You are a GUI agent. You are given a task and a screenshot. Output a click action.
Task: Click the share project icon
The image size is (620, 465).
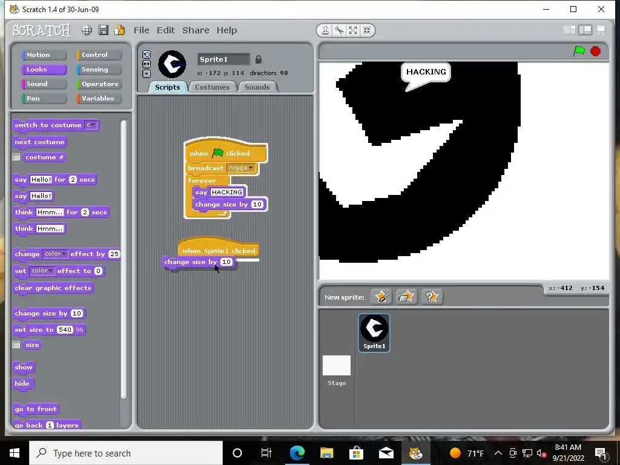pyautogui.click(x=119, y=30)
